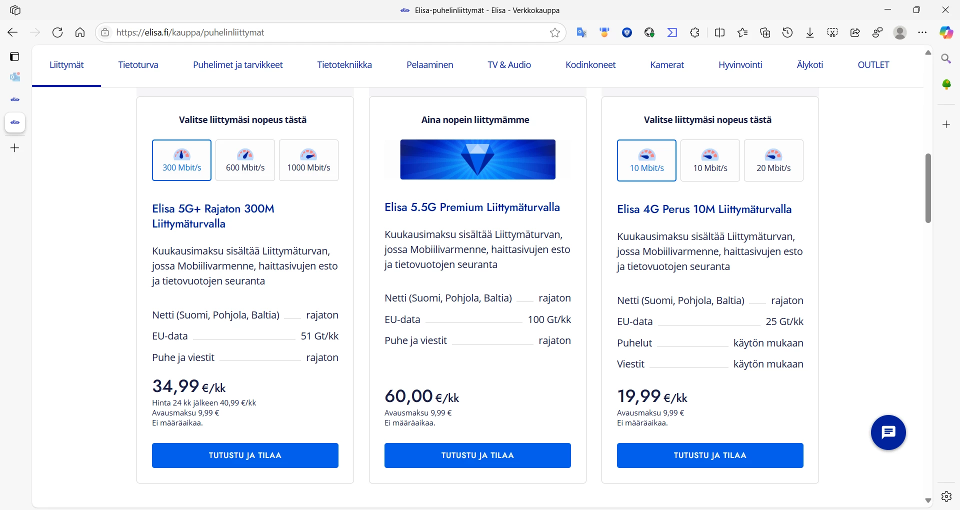
Task: Open Settings and more menu
Action: tap(922, 32)
